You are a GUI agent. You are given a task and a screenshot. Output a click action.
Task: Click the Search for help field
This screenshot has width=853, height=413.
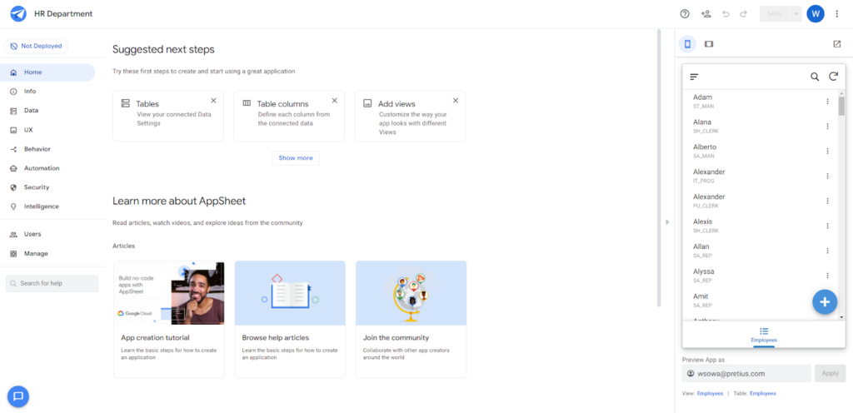pyautogui.click(x=52, y=284)
